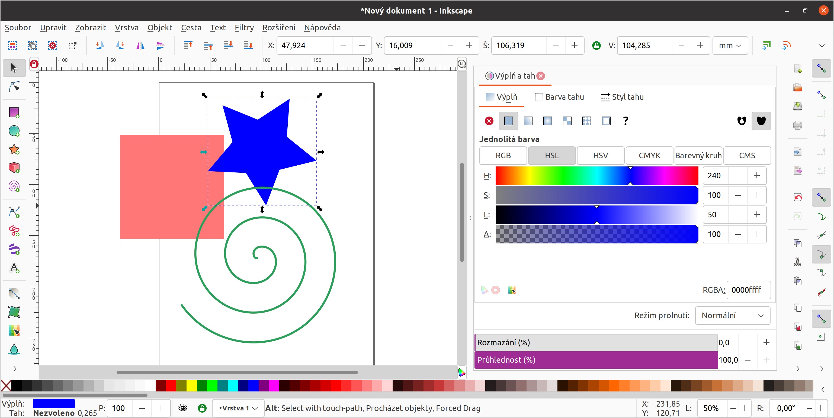Screen dimensions: 834x418
Task: Pick the yellow palette swatch
Action: point(191,386)
